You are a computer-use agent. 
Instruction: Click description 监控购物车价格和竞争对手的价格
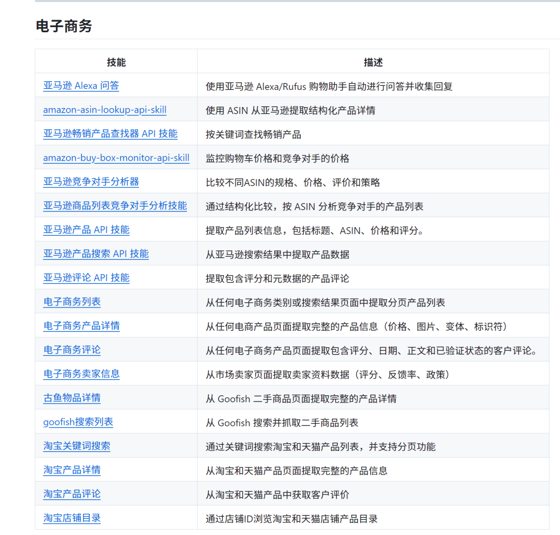(x=277, y=158)
